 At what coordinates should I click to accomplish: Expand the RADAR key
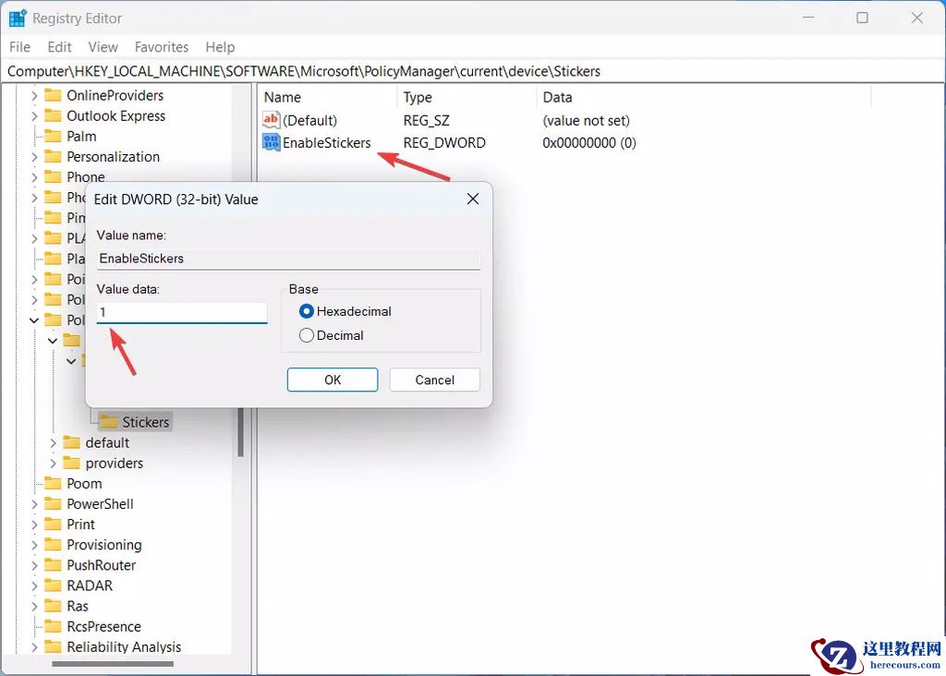click(x=34, y=586)
